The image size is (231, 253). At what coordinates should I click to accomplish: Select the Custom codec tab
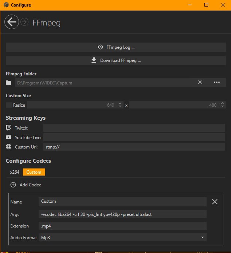click(x=34, y=172)
